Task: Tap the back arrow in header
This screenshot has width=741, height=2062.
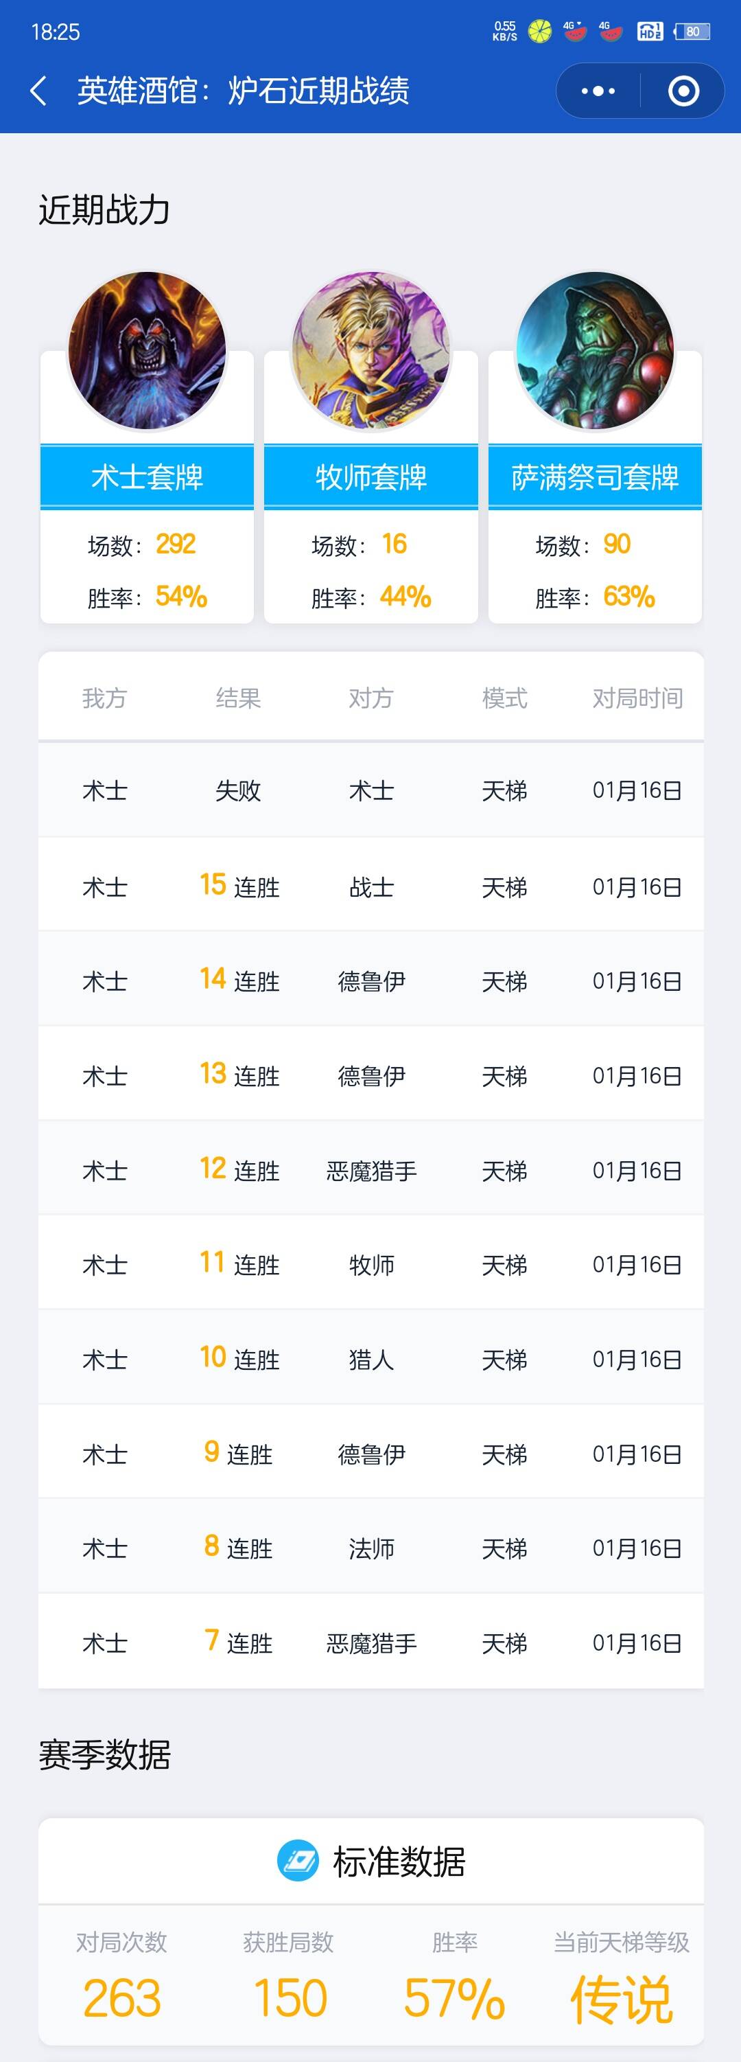Action: 38,91
